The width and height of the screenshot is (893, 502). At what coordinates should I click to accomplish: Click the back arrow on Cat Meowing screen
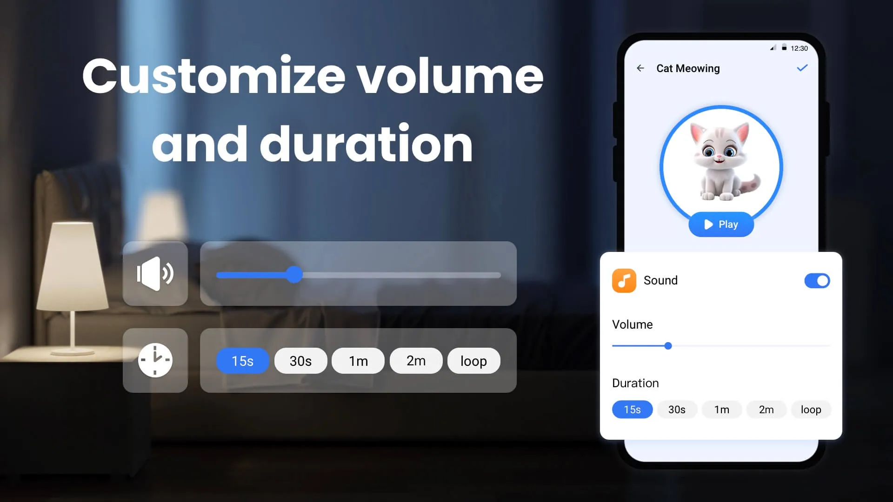click(640, 68)
